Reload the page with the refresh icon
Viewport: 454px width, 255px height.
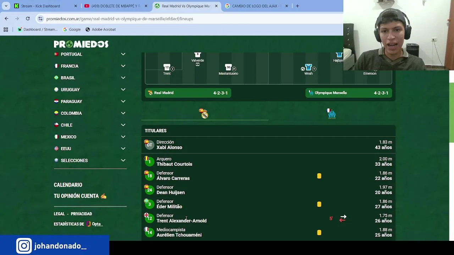pyautogui.click(x=28, y=18)
